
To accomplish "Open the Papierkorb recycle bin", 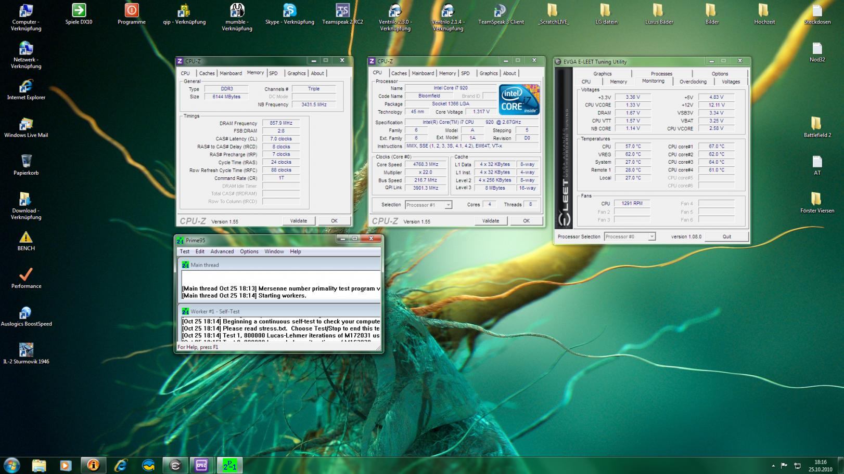I will (26, 162).
